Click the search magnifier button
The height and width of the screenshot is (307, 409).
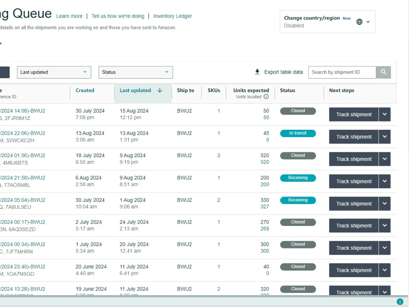point(383,72)
